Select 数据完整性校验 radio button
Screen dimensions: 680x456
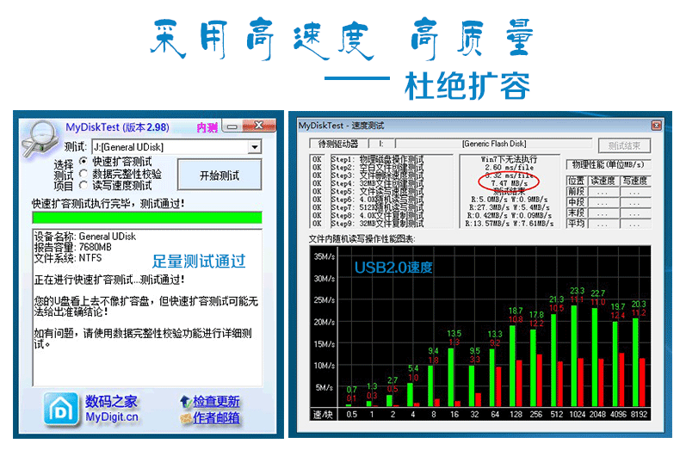[x=83, y=174]
